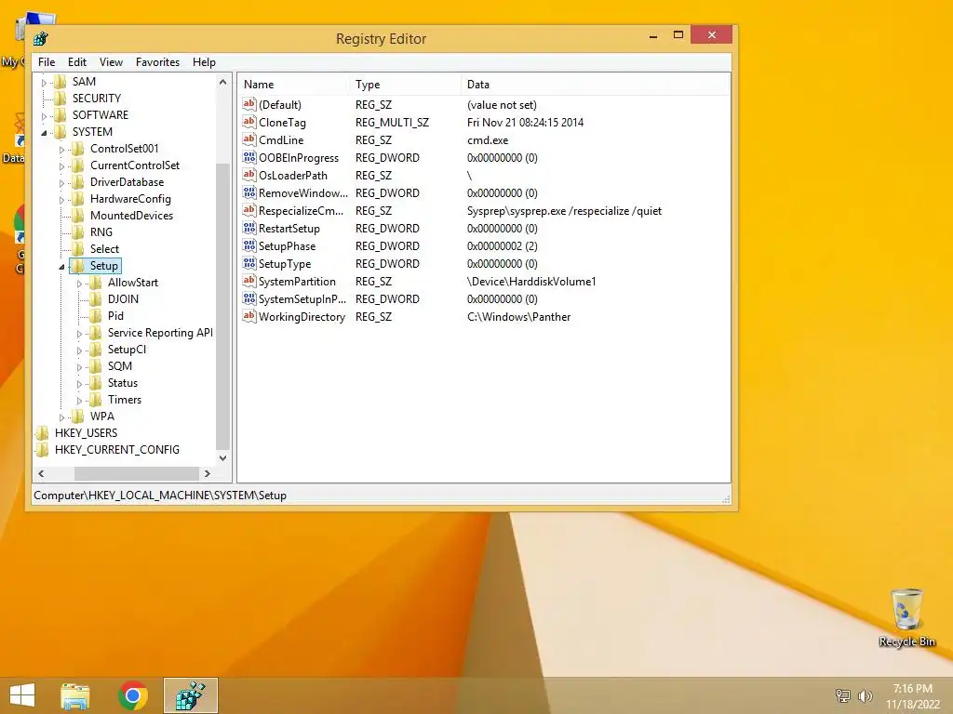Viewport: 953px width, 714px height.
Task: Click the folder icon of Pid key
Action: (96, 316)
